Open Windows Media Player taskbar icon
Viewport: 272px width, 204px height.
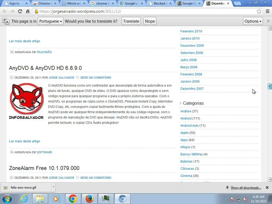pos(56,199)
